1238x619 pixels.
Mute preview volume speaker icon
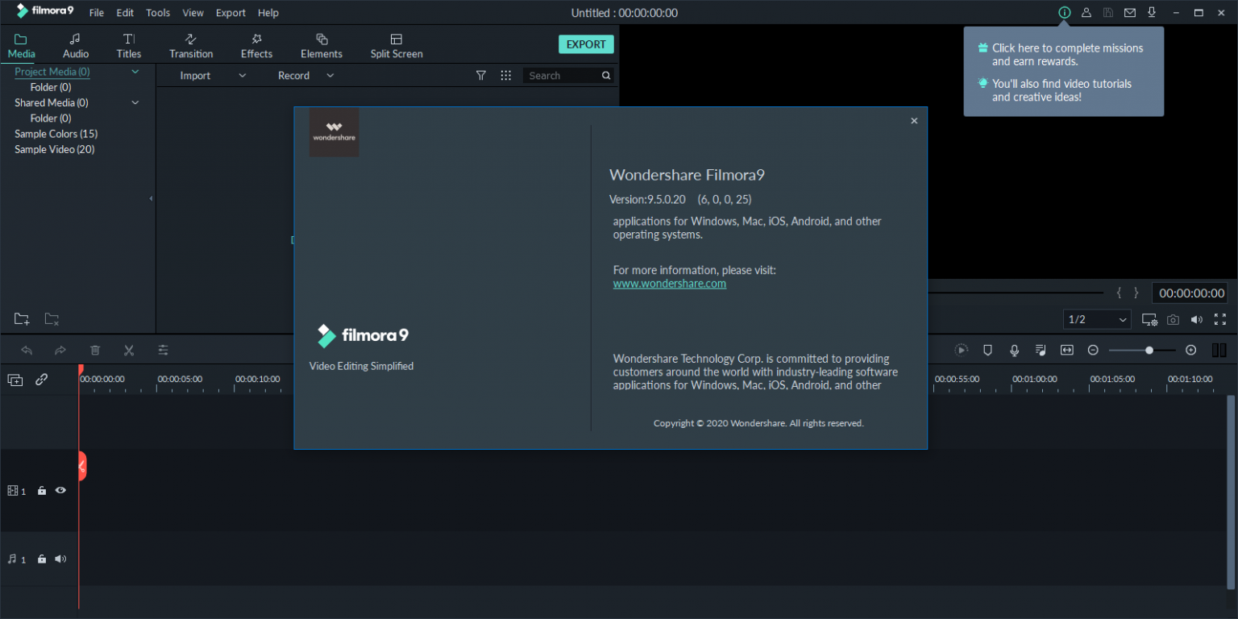coord(1197,320)
